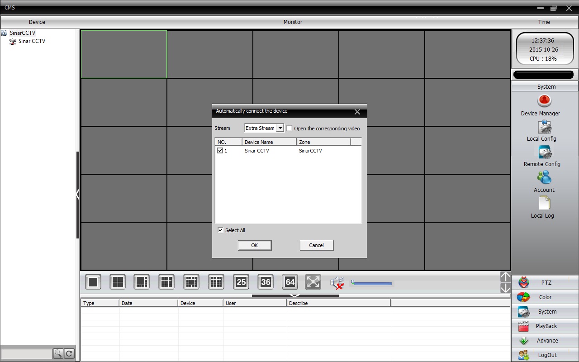Image resolution: width=579 pixels, height=362 pixels.
Task: Click the search magnifier icon
Action: tap(58, 354)
